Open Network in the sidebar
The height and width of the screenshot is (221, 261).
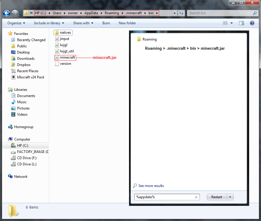(x=20, y=176)
